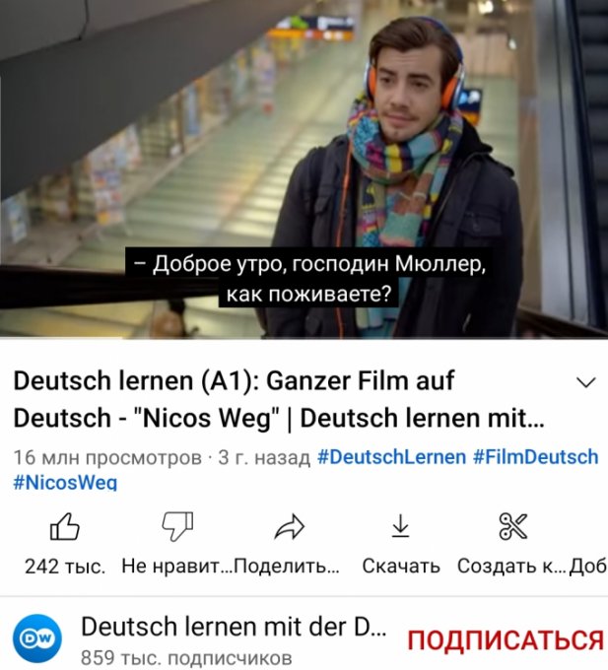Tap the thumbs-down dislike icon

pyautogui.click(x=177, y=527)
